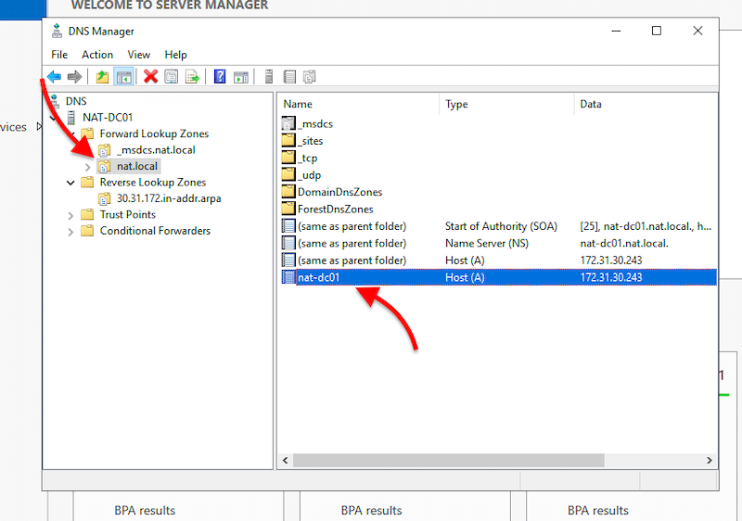The image size is (742, 521).
Task: Click the DomainDnsZones folder icon
Action: point(288,192)
